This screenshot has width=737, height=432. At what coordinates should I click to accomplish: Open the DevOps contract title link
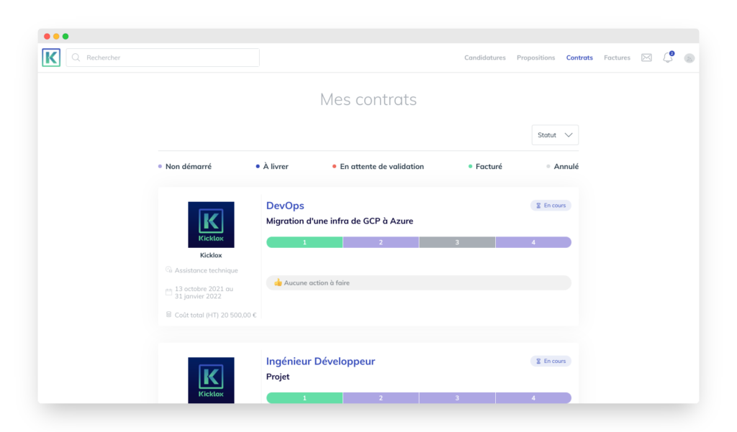tap(285, 205)
